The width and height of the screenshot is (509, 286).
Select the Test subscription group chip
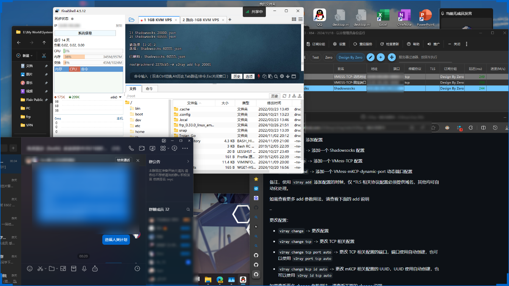(315, 58)
